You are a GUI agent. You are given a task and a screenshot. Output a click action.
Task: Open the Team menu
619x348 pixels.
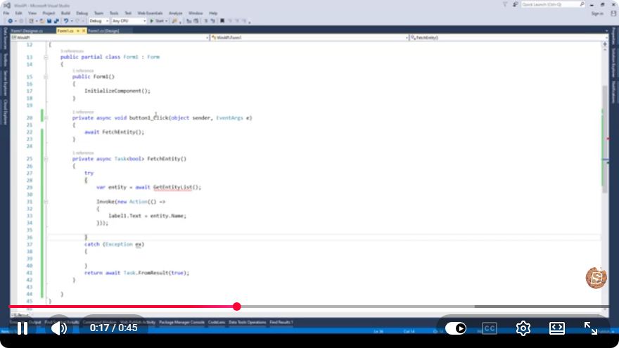point(98,13)
